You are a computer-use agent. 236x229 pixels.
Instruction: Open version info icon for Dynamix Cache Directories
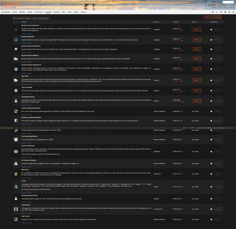click(182, 31)
